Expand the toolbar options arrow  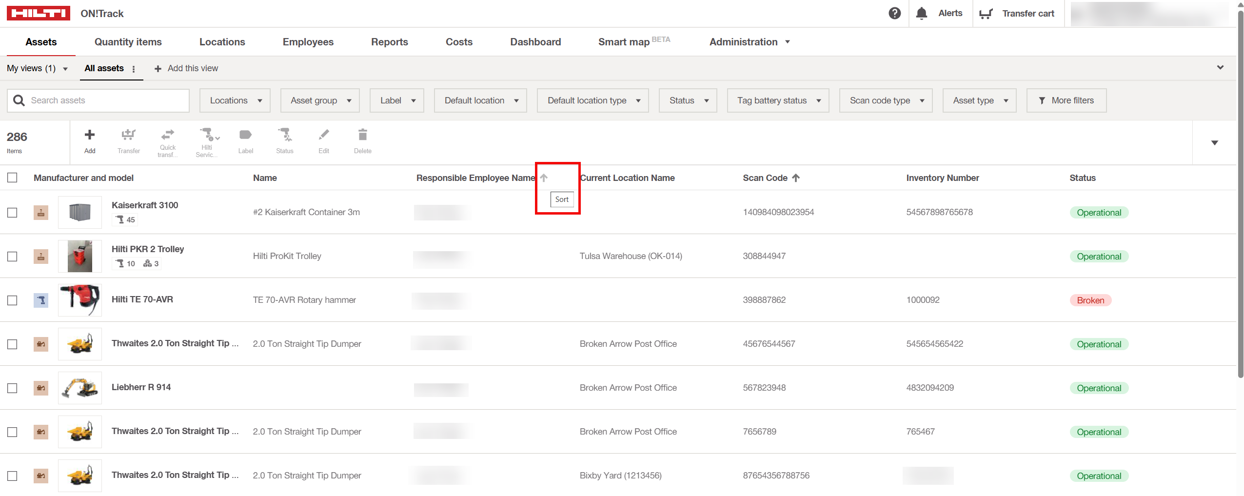pos(1215,143)
